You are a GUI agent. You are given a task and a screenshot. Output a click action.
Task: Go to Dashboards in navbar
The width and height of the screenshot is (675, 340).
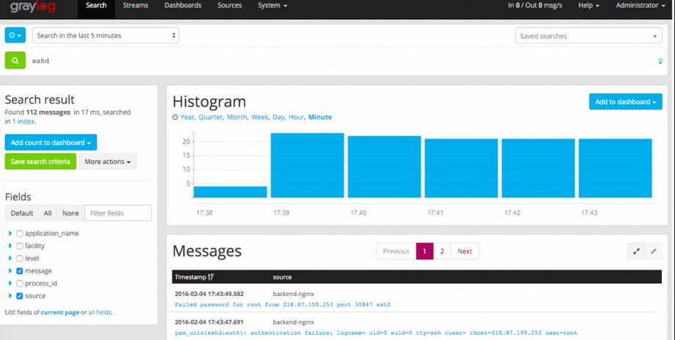click(x=183, y=6)
